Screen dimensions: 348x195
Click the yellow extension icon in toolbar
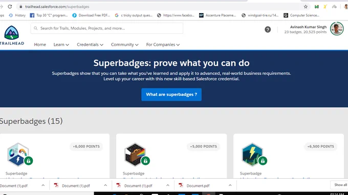(x=325, y=7)
